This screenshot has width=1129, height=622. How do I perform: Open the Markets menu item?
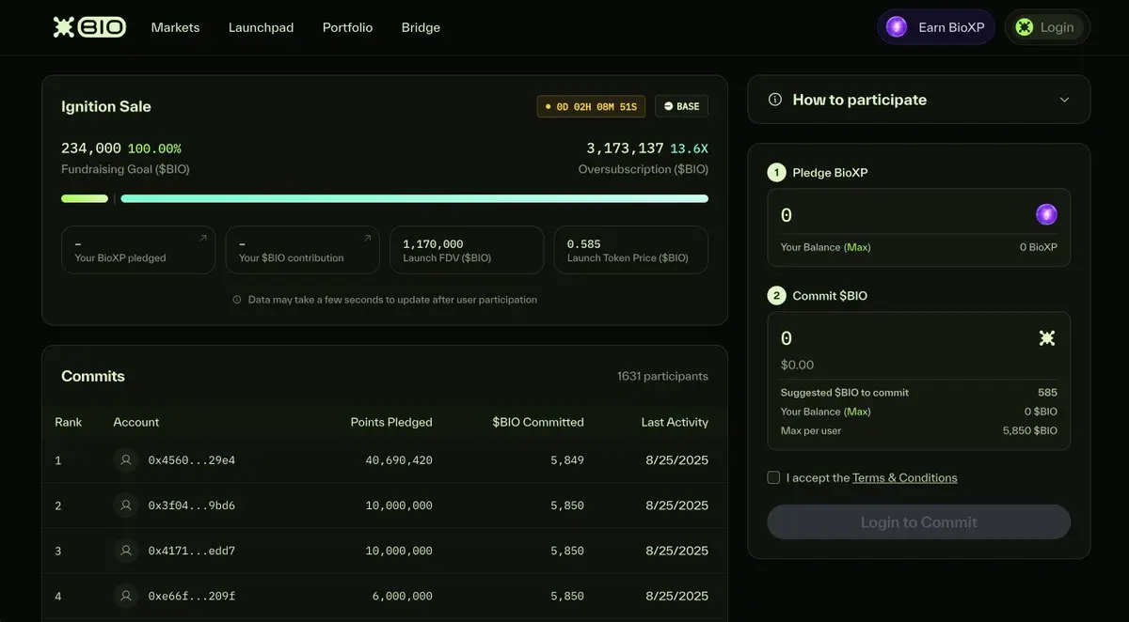coord(175,27)
